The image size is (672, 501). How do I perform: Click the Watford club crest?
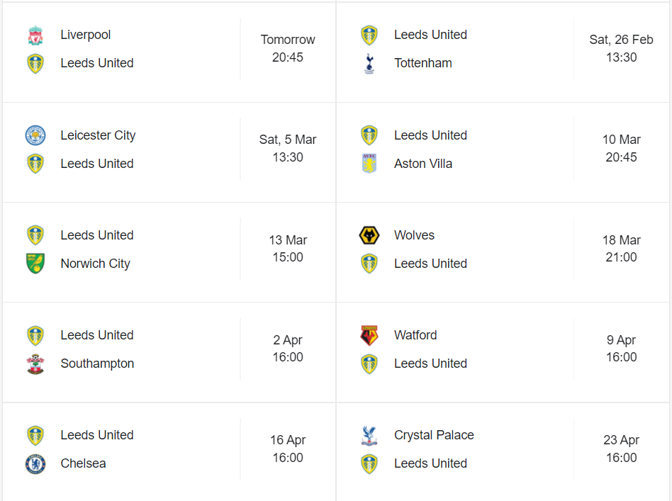click(369, 335)
